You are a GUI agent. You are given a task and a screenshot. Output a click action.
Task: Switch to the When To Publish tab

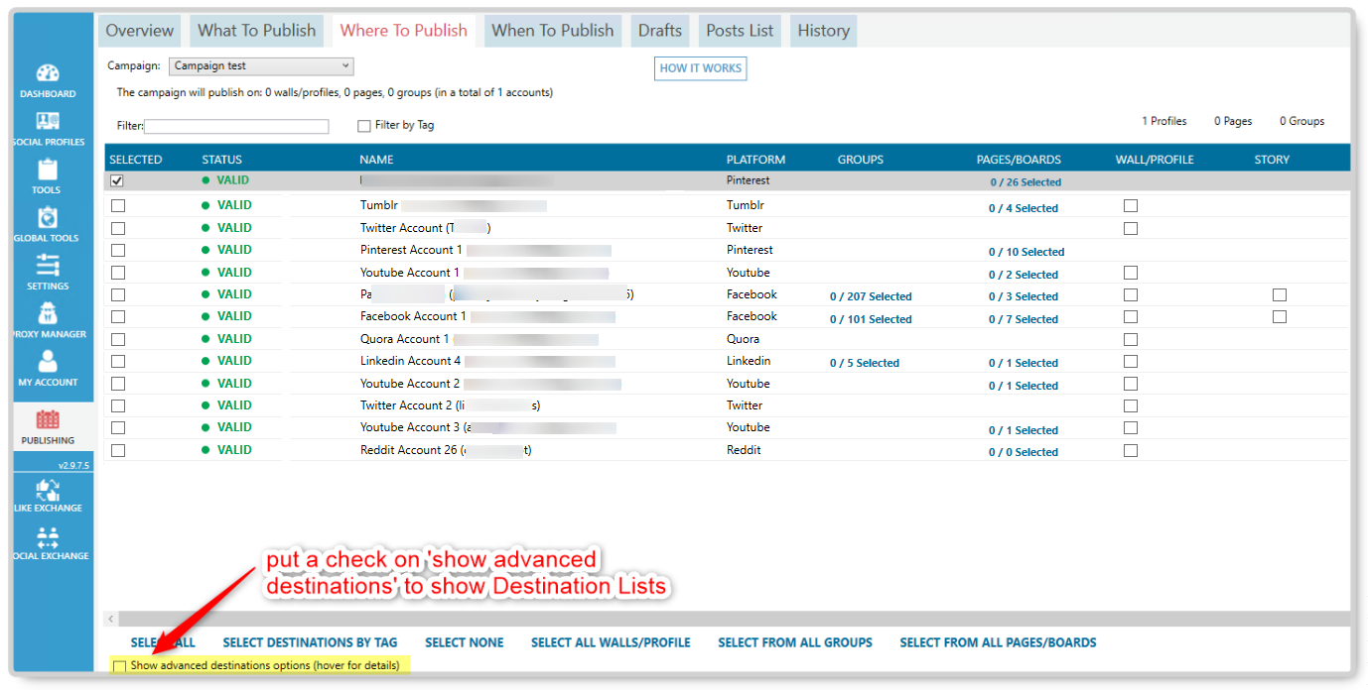[553, 31]
